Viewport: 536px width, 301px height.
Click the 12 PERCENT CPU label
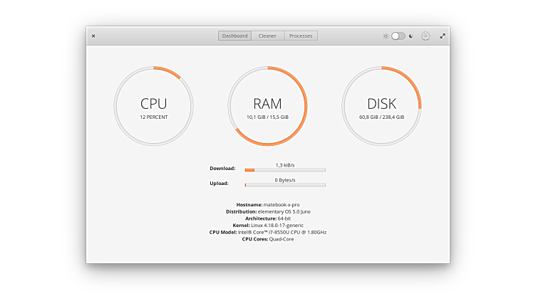154,117
